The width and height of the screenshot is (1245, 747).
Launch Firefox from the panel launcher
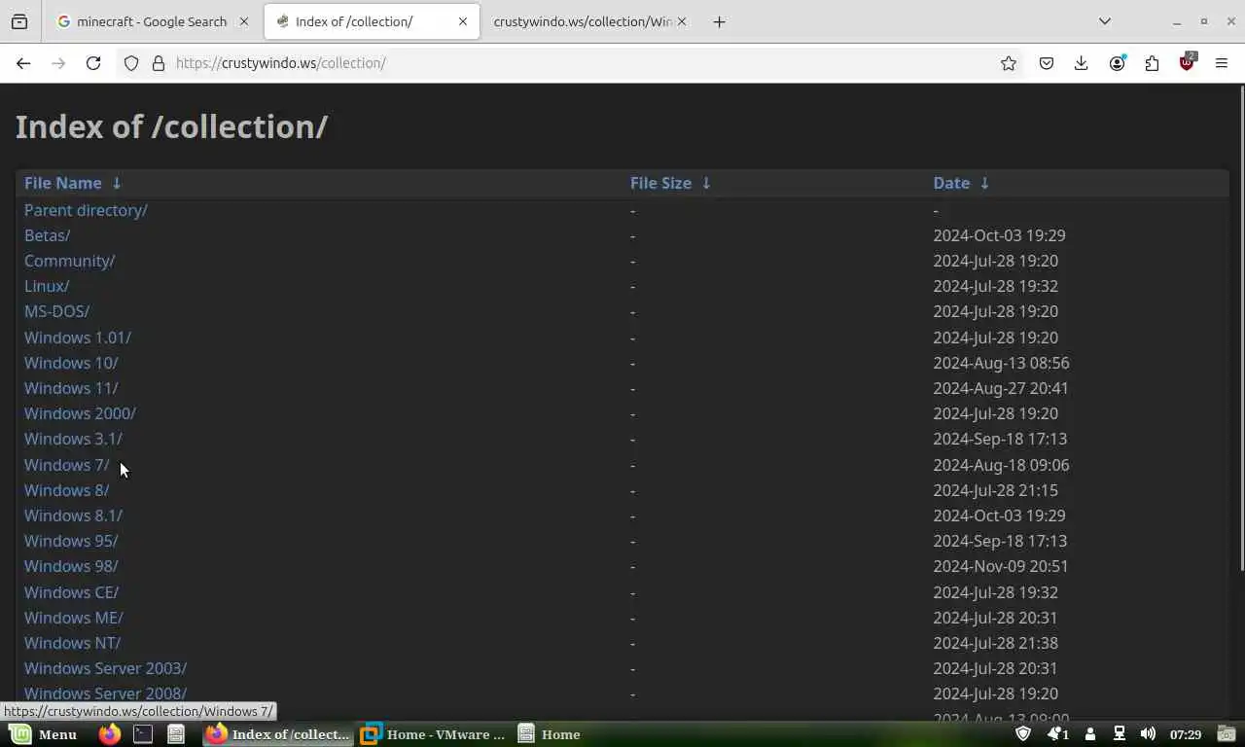click(110, 734)
